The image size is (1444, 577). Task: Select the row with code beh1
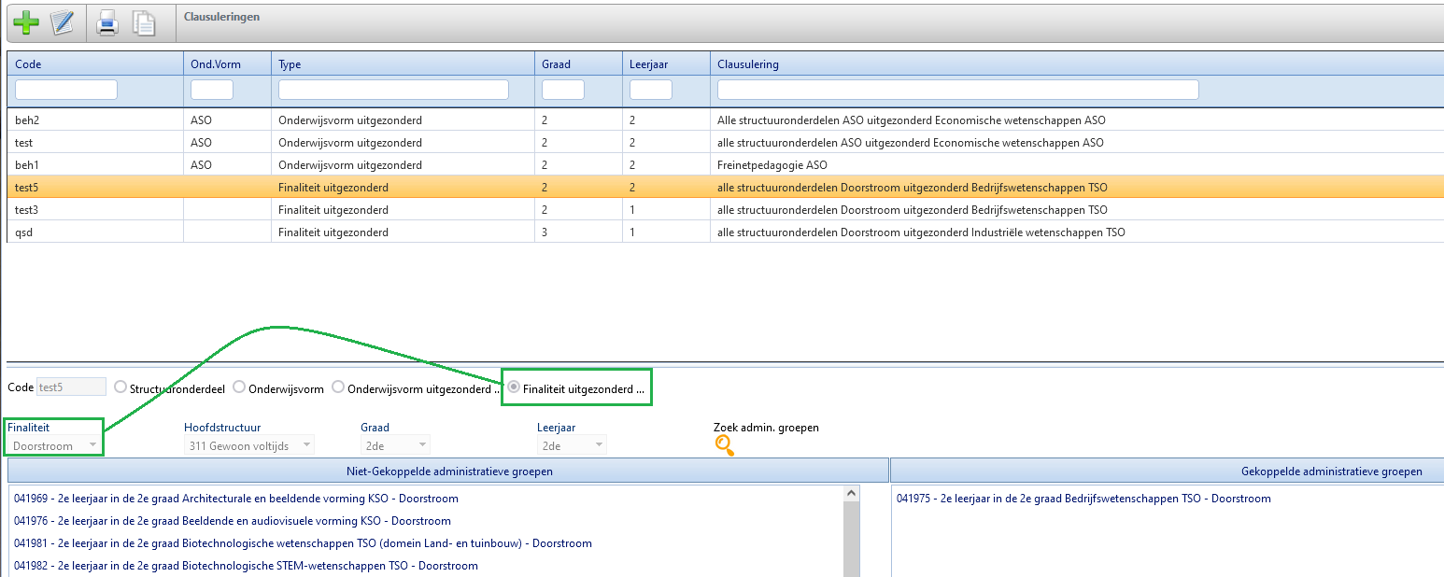click(725, 165)
